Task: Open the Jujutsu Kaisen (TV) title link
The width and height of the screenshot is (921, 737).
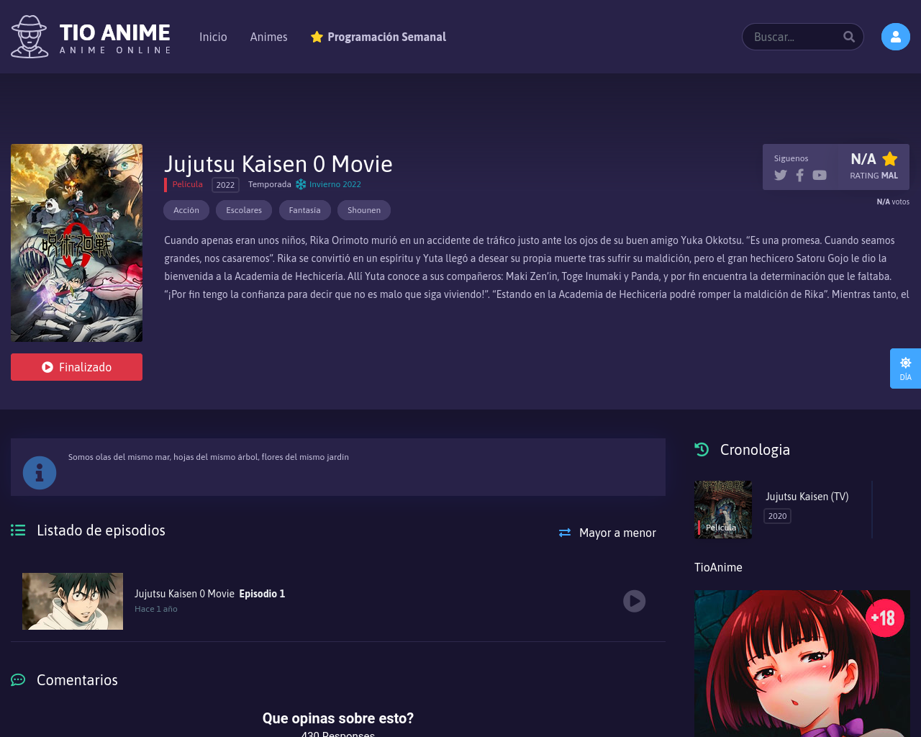Action: [x=807, y=497]
